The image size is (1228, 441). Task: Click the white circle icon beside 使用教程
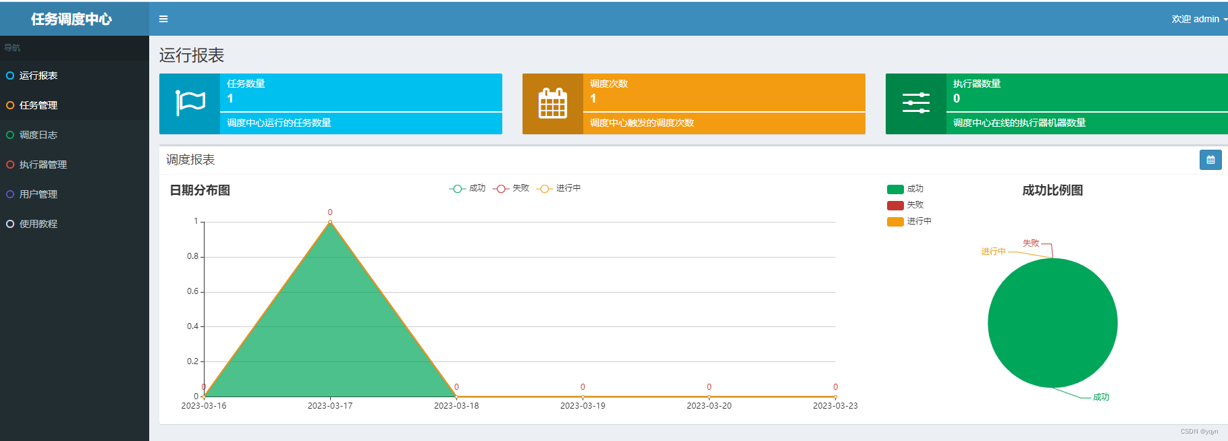[x=10, y=224]
